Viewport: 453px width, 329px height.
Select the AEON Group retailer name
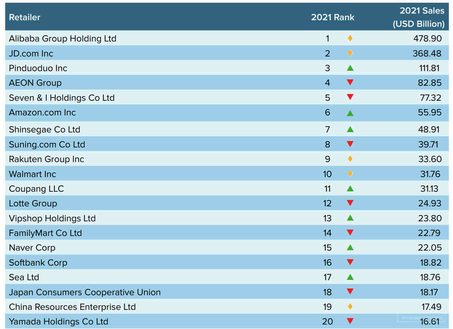tap(35, 83)
